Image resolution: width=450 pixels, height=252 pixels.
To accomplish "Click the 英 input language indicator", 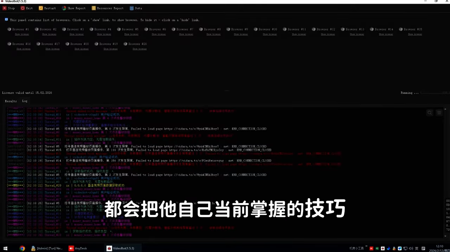I will tap(417, 248).
